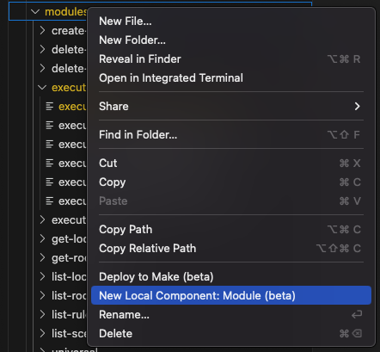Viewport: 380px width, 352px height.
Task: Collapse the expanded execut folder chevron
Action: pyautogui.click(x=42, y=87)
